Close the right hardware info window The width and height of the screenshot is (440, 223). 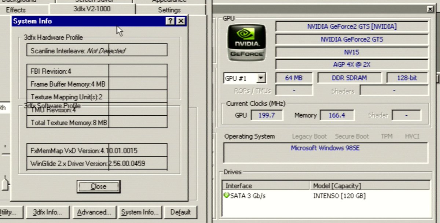coord(430,9)
